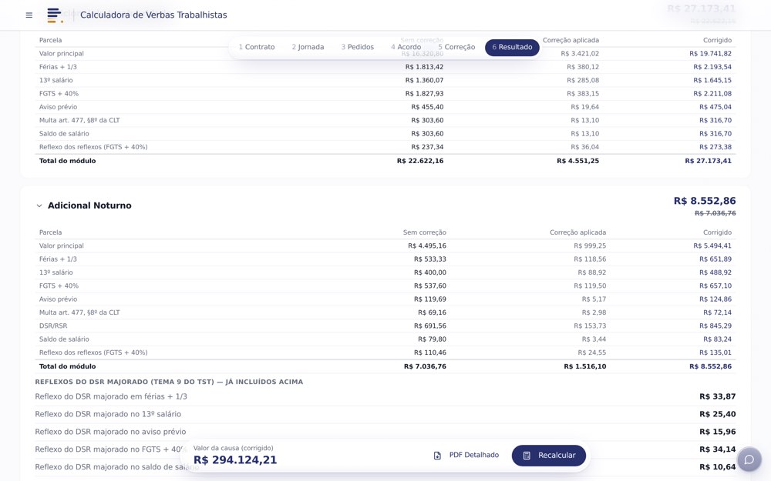Select the value R$ 83,24
The image size is (771, 481).
coord(717,339)
